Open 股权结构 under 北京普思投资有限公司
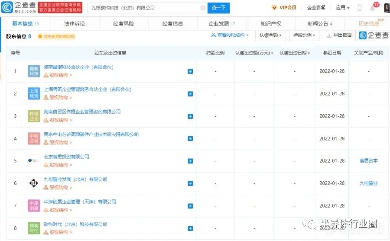 point(58,165)
